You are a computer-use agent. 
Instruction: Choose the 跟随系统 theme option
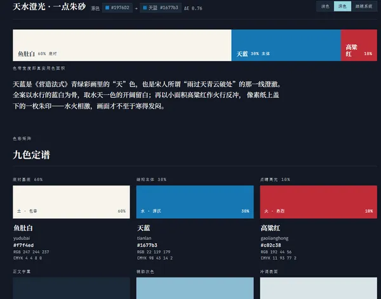(364, 6)
